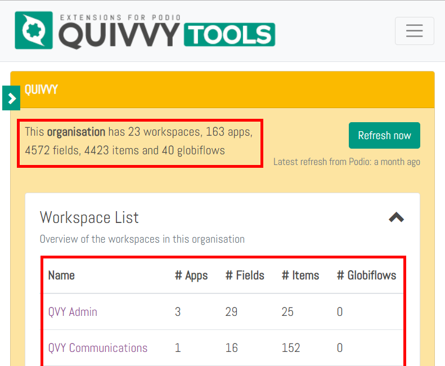Click apps value 3 in QVY Admin row
Screen dimensions: 445x366
[x=178, y=312]
